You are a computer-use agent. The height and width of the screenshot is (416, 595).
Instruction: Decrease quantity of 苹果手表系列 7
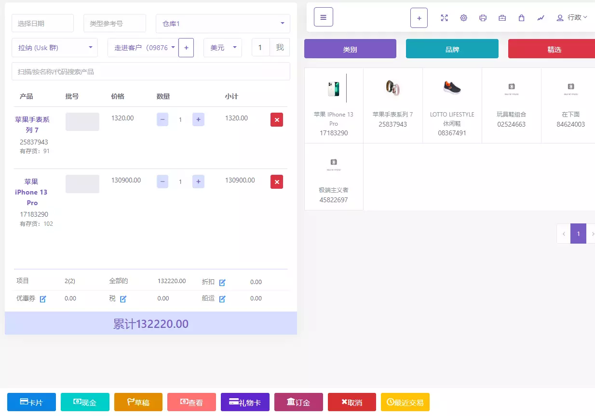162,119
